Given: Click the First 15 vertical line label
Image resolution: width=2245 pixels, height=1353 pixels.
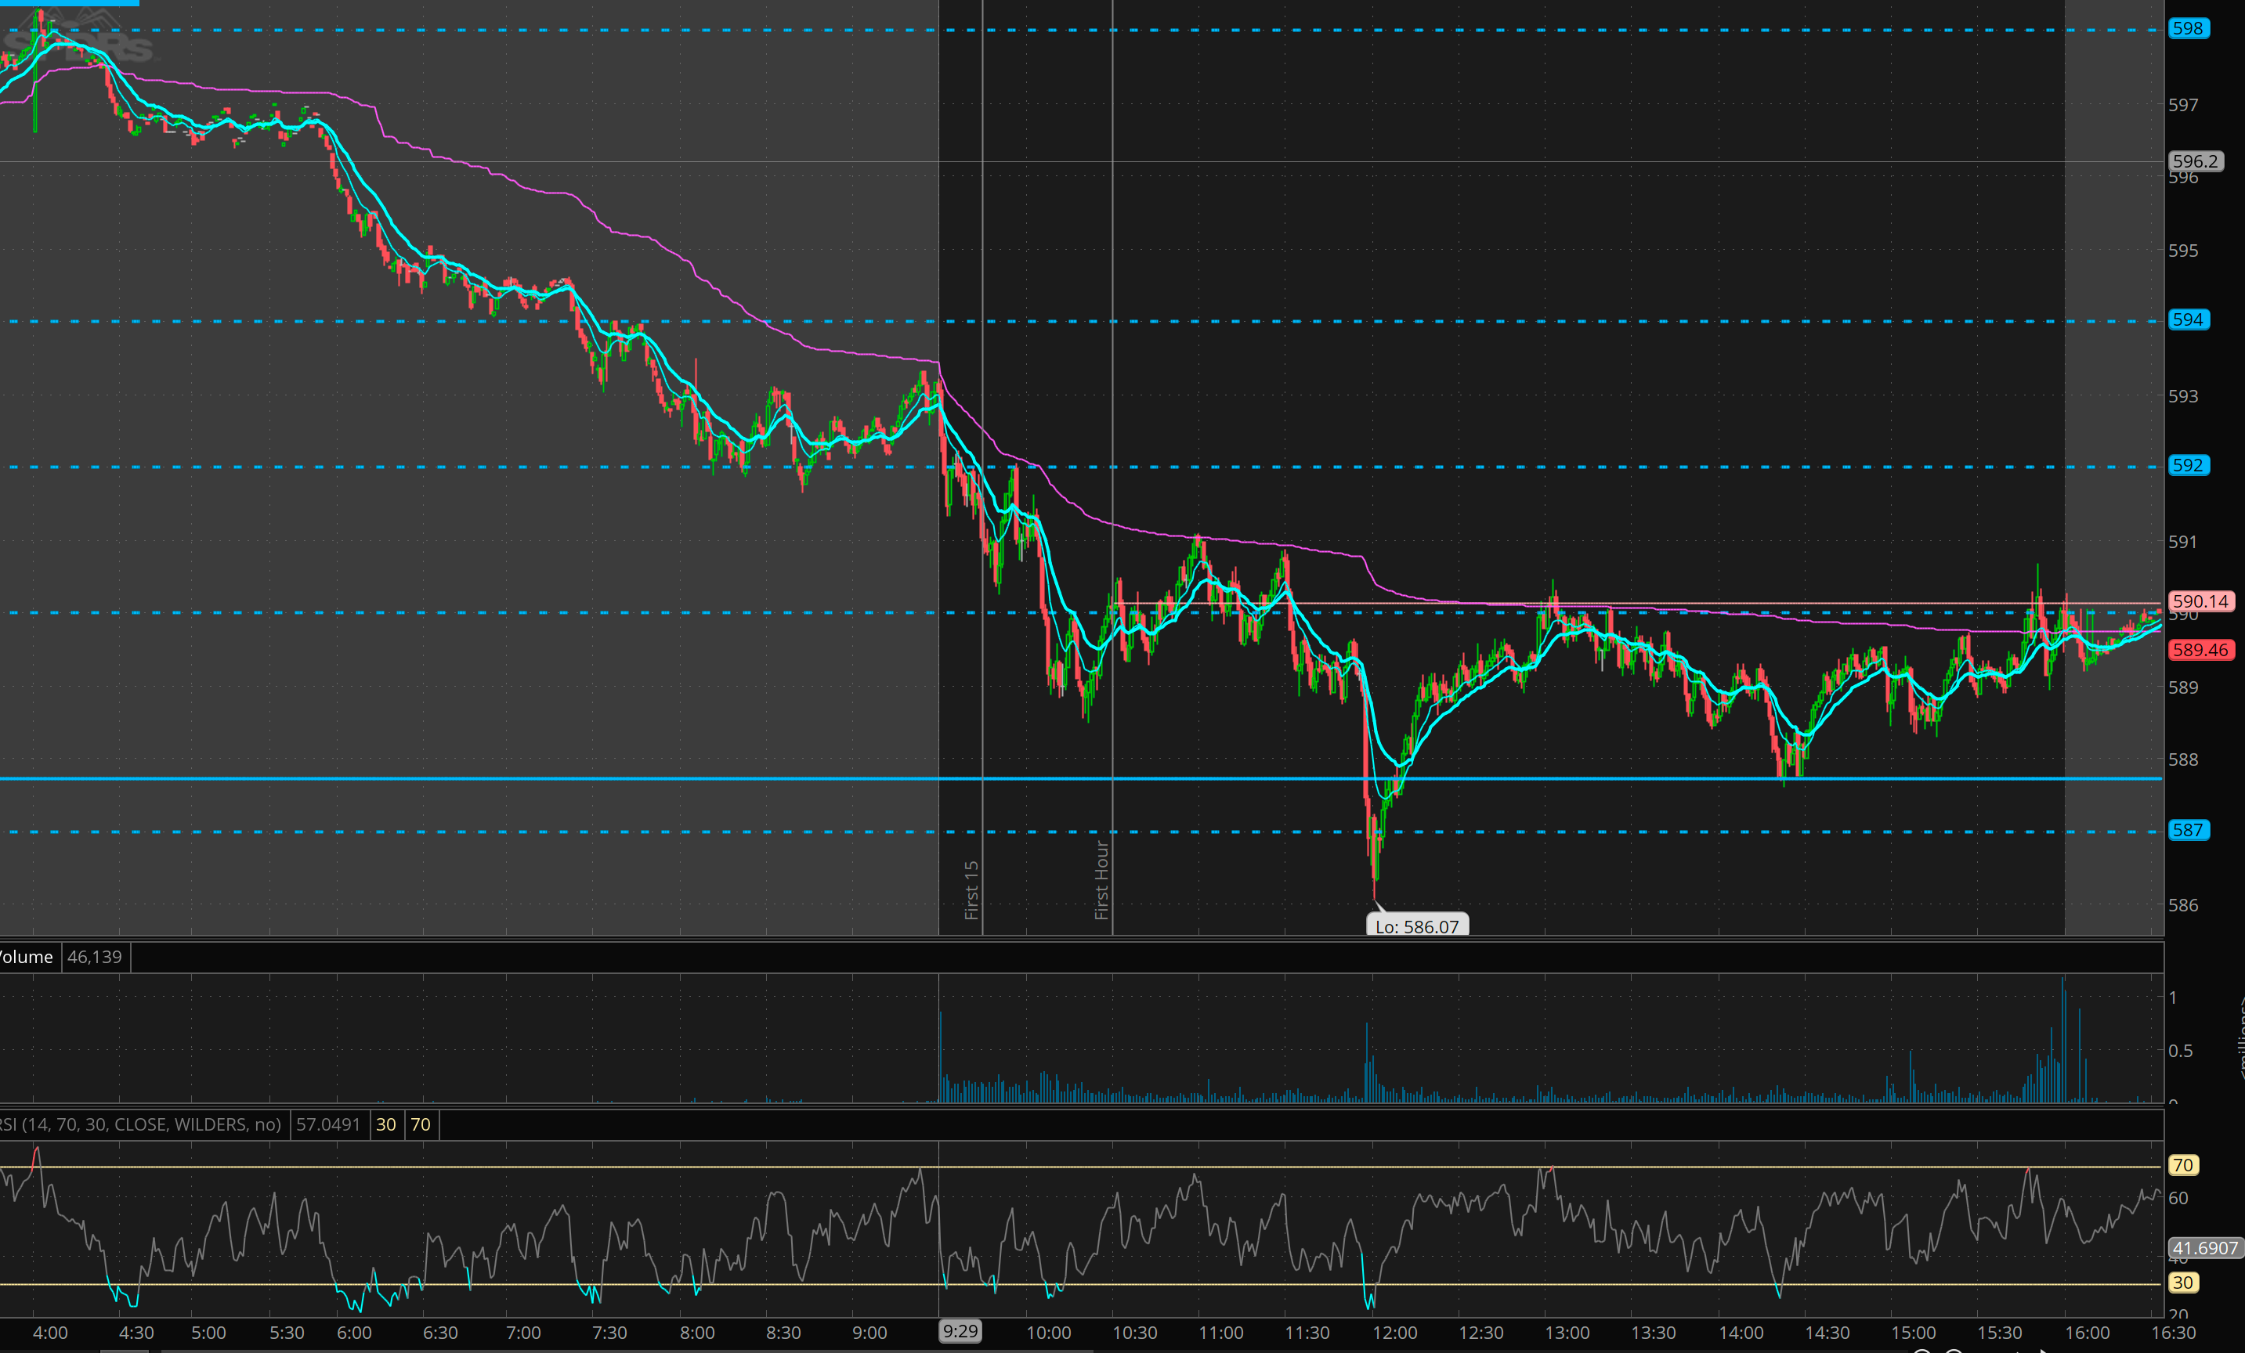Looking at the screenshot, I should point(971,889).
